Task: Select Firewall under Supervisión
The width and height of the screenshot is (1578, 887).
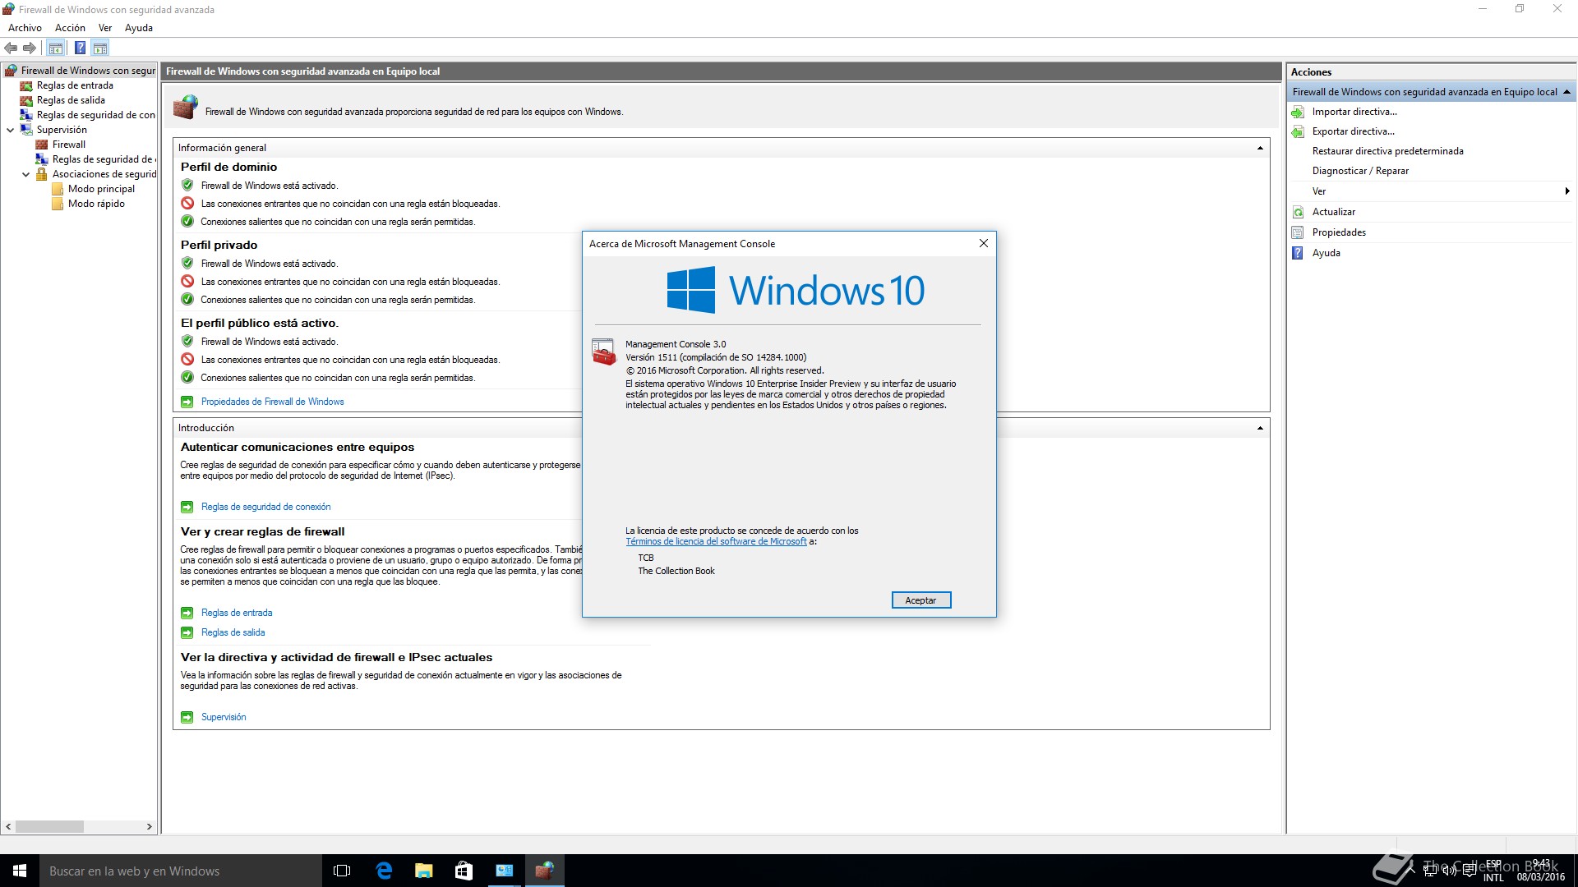Action: point(69,145)
